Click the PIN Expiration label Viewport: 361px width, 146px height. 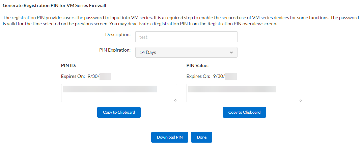pyautogui.click(x=115, y=50)
